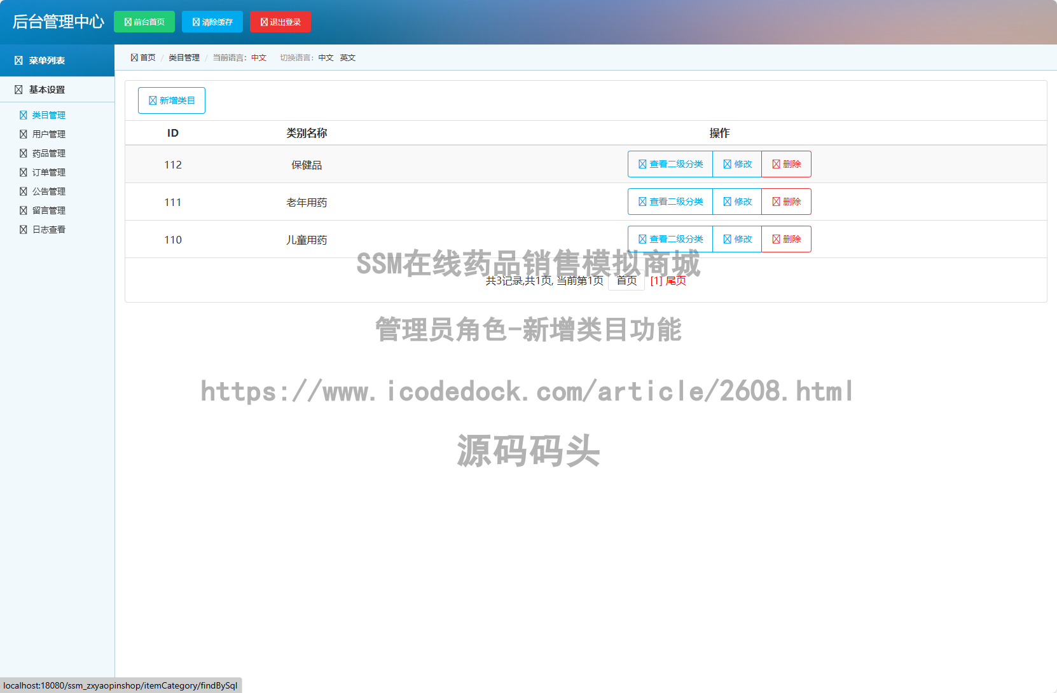Switch language to 英文
This screenshot has width=1057, height=693.
pos(347,58)
